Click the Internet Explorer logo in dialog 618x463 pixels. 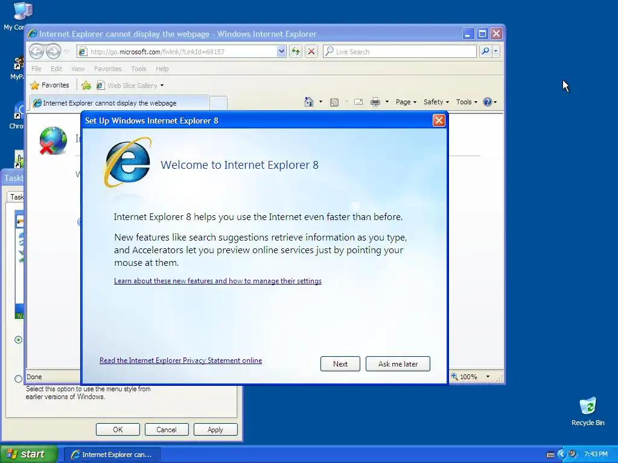coord(127,162)
